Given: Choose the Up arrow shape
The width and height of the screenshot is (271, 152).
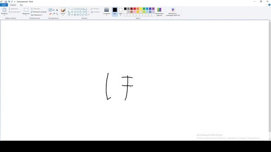Looking at the screenshot, I should (86, 12).
